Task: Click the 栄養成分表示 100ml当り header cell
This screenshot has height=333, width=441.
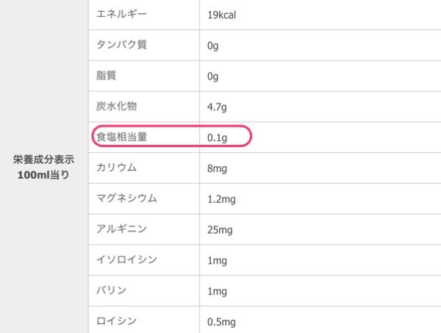Action: pyautogui.click(x=43, y=167)
